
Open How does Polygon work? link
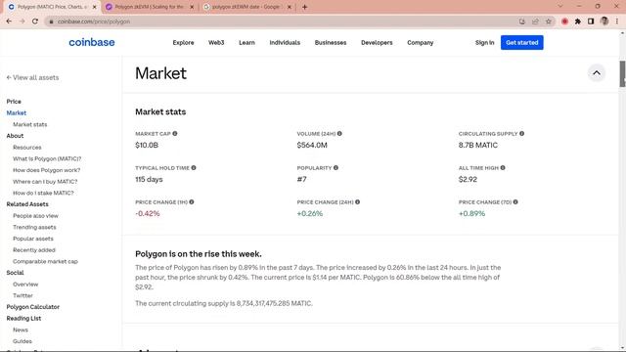tap(47, 170)
